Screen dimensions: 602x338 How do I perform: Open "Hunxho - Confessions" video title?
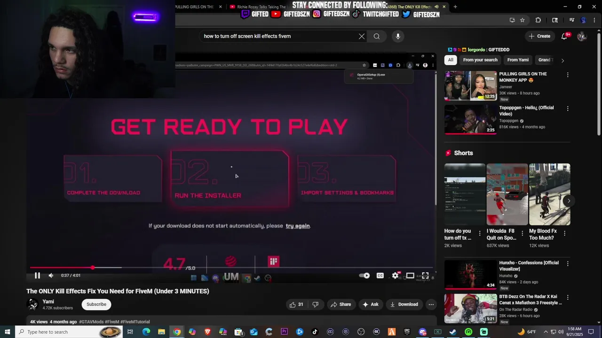(x=529, y=266)
